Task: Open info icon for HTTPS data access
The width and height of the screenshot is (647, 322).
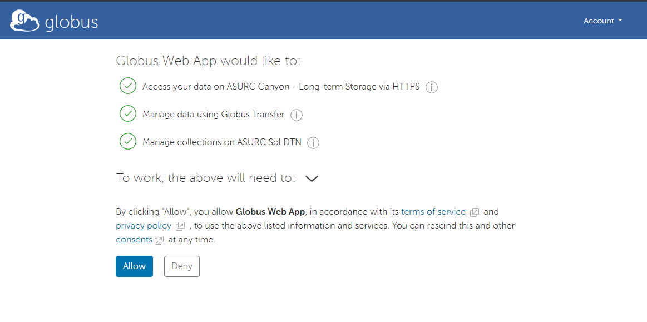Action: click(432, 87)
